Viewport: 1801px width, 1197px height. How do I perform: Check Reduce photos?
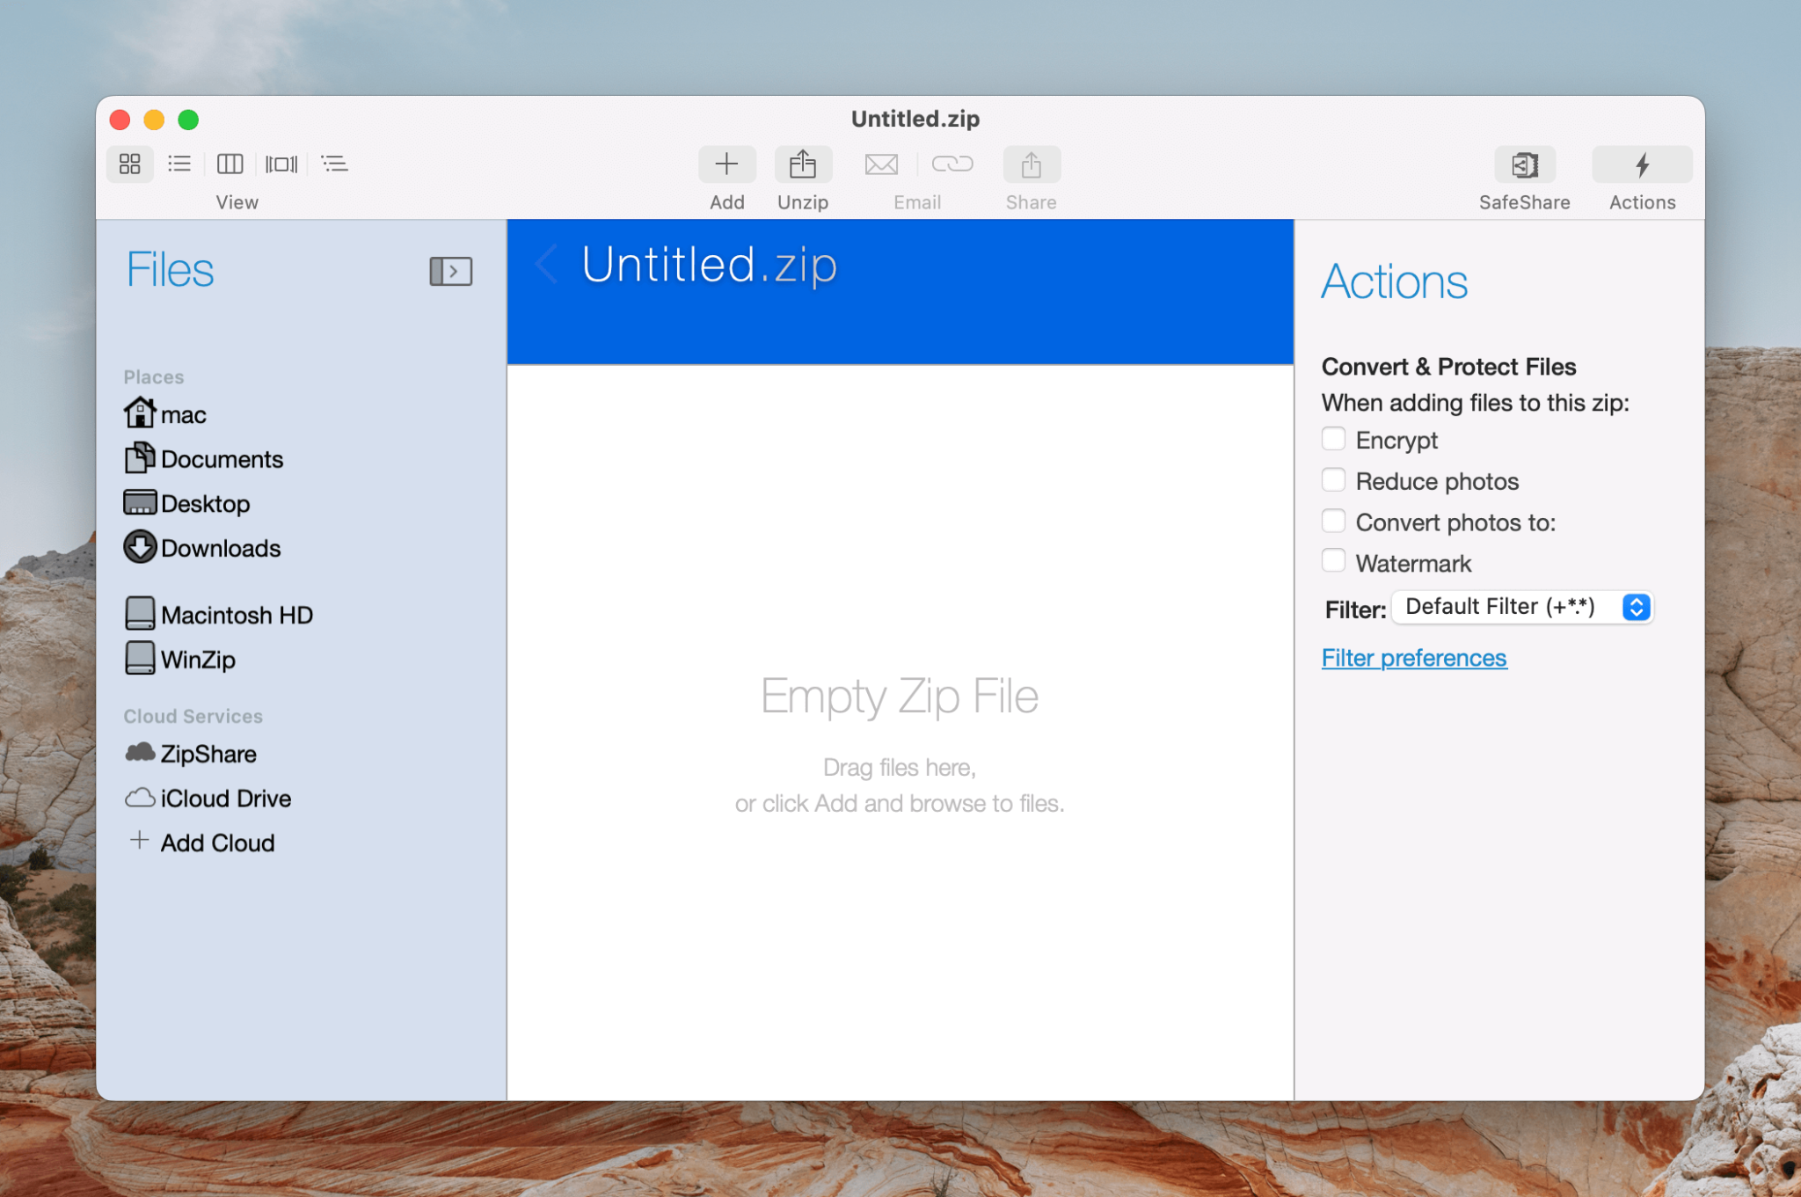coord(1334,479)
